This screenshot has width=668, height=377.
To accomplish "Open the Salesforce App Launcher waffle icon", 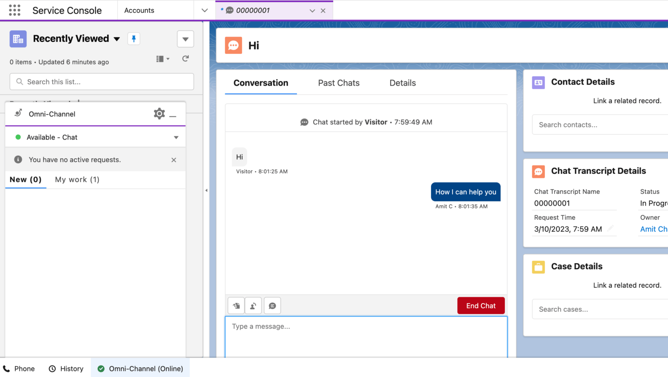I will (14, 10).
